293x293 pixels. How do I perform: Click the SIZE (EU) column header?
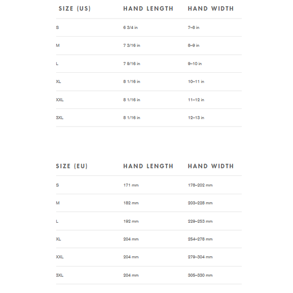click(x=72, y=166)
